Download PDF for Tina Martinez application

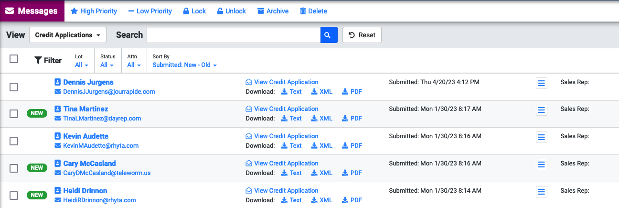[x=352, y=119]
